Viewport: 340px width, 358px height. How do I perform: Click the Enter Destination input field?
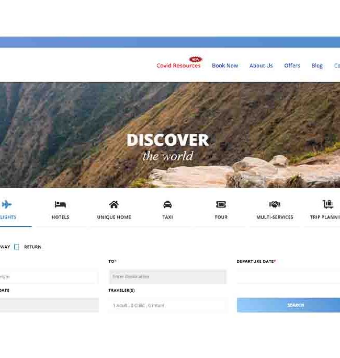pos(167,276)
